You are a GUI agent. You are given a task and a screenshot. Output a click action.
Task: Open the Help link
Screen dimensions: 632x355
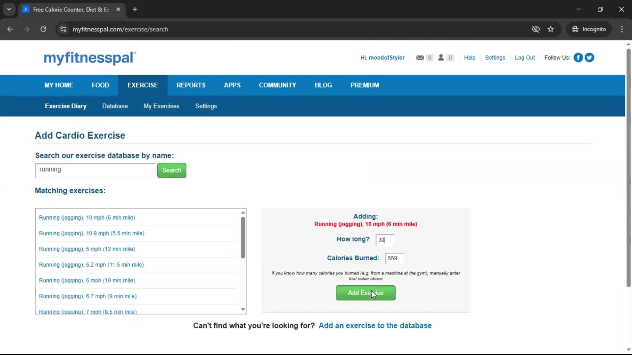pyautogui.click(x=469, y=58)
